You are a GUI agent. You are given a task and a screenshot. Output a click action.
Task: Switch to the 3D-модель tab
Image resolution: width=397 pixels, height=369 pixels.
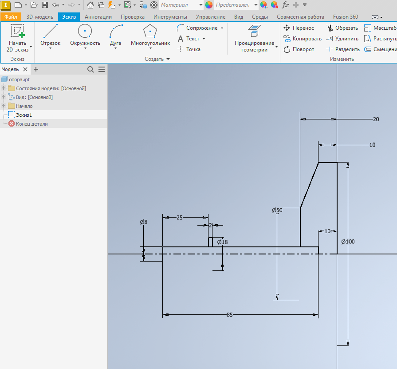coord(40,17)
